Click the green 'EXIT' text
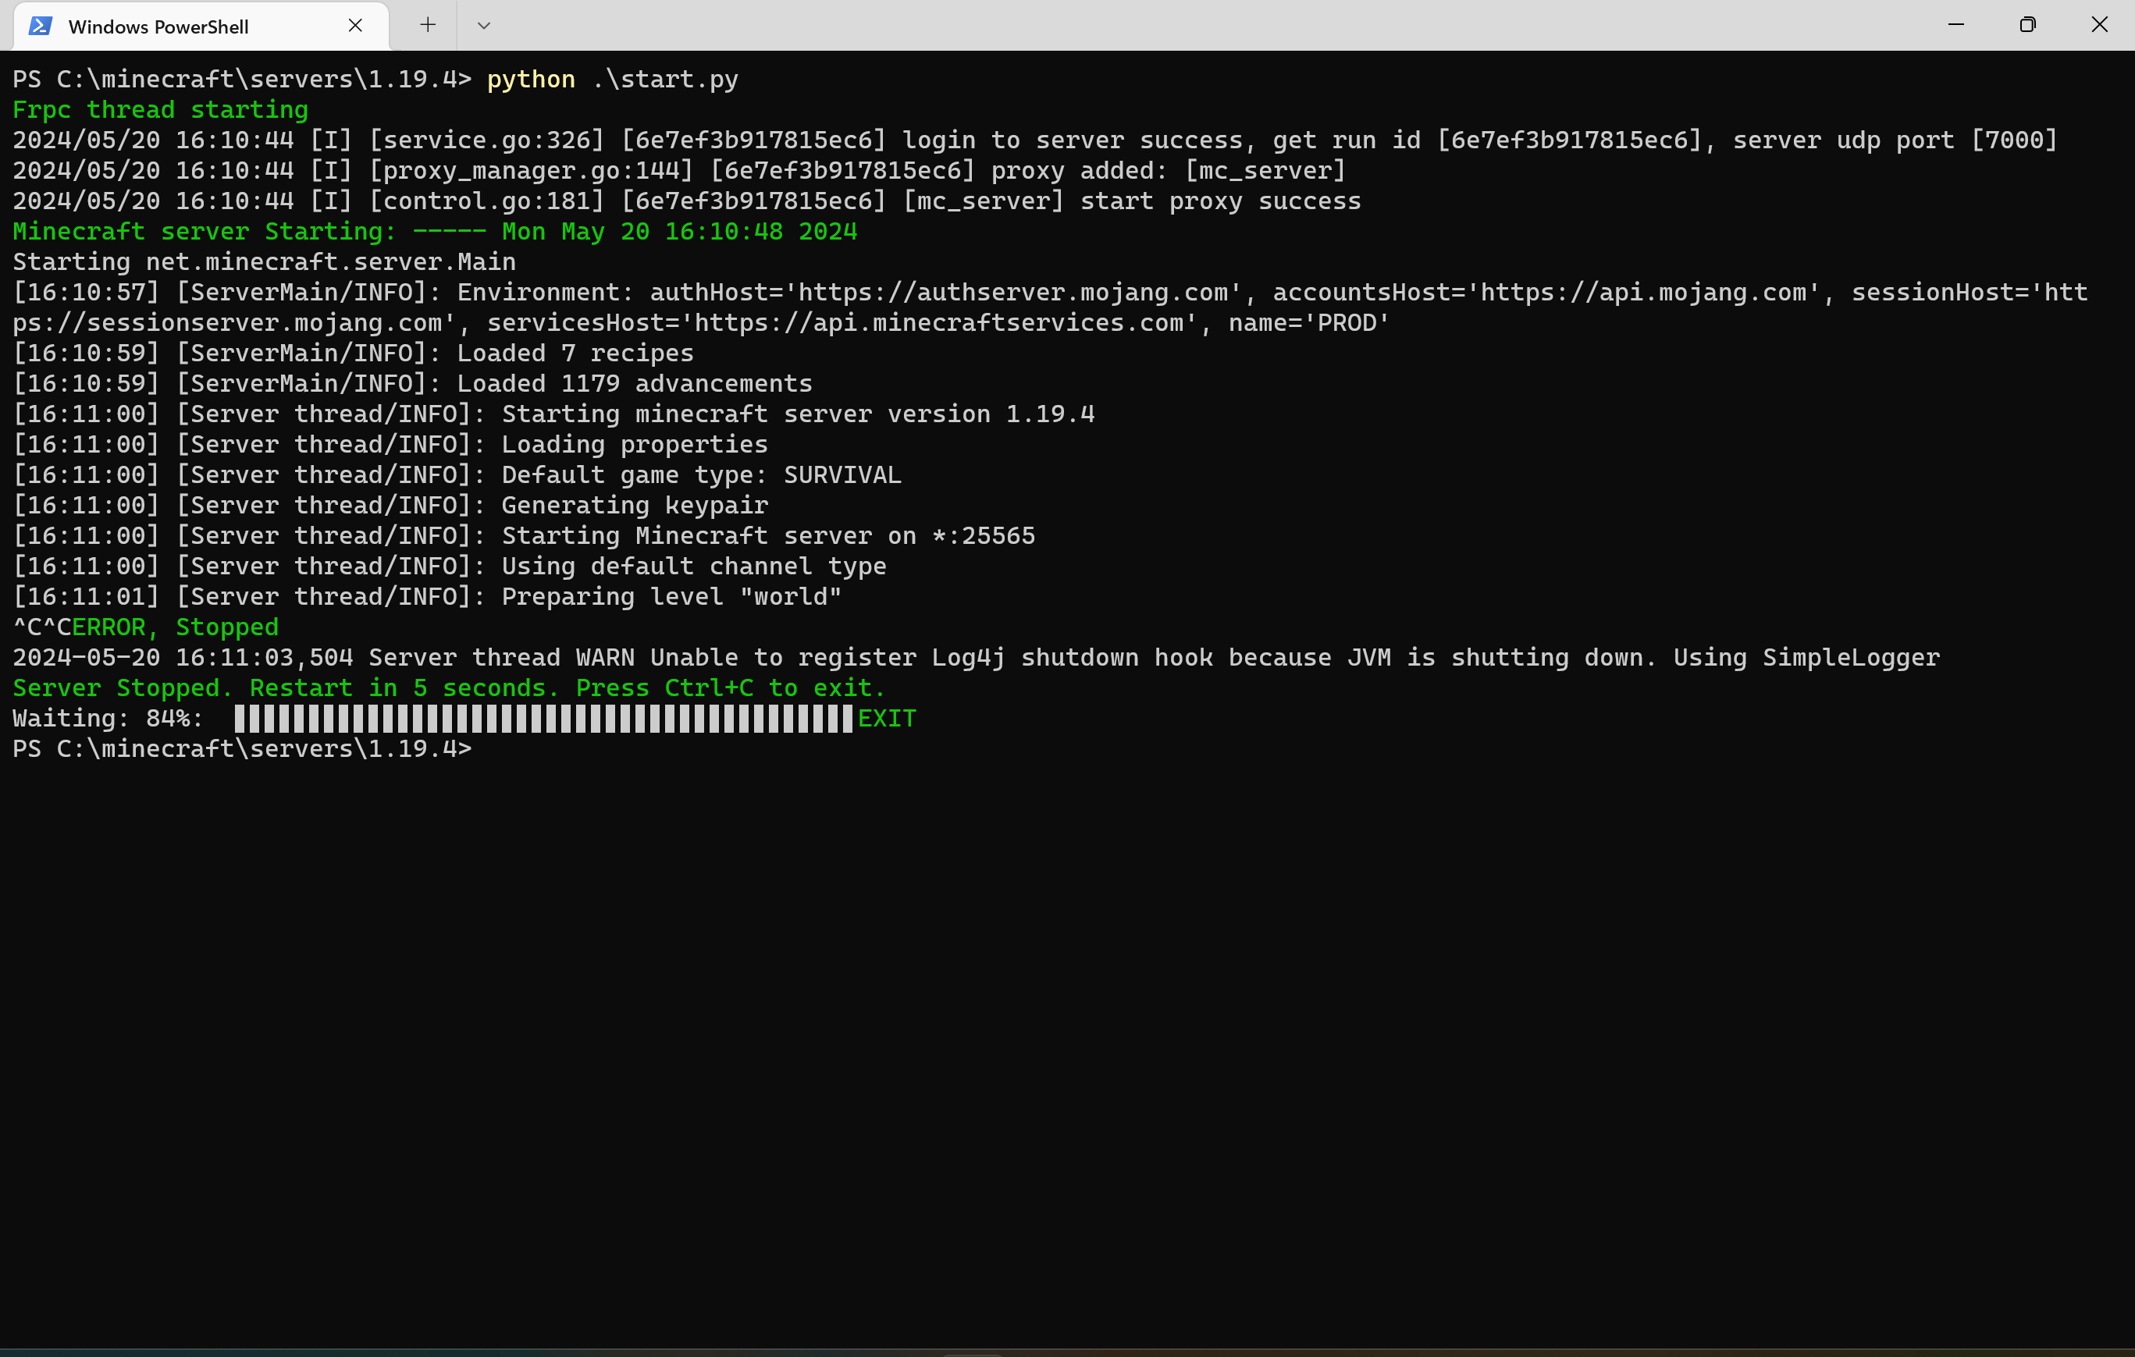This screenshot has height=1357, width=2135. (x=887, y=719)
